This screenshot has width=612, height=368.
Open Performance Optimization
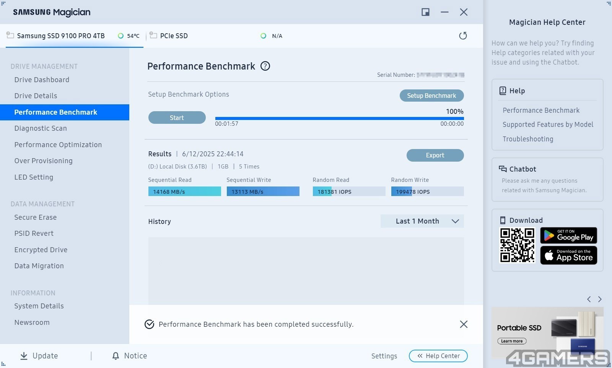[58, 145]
